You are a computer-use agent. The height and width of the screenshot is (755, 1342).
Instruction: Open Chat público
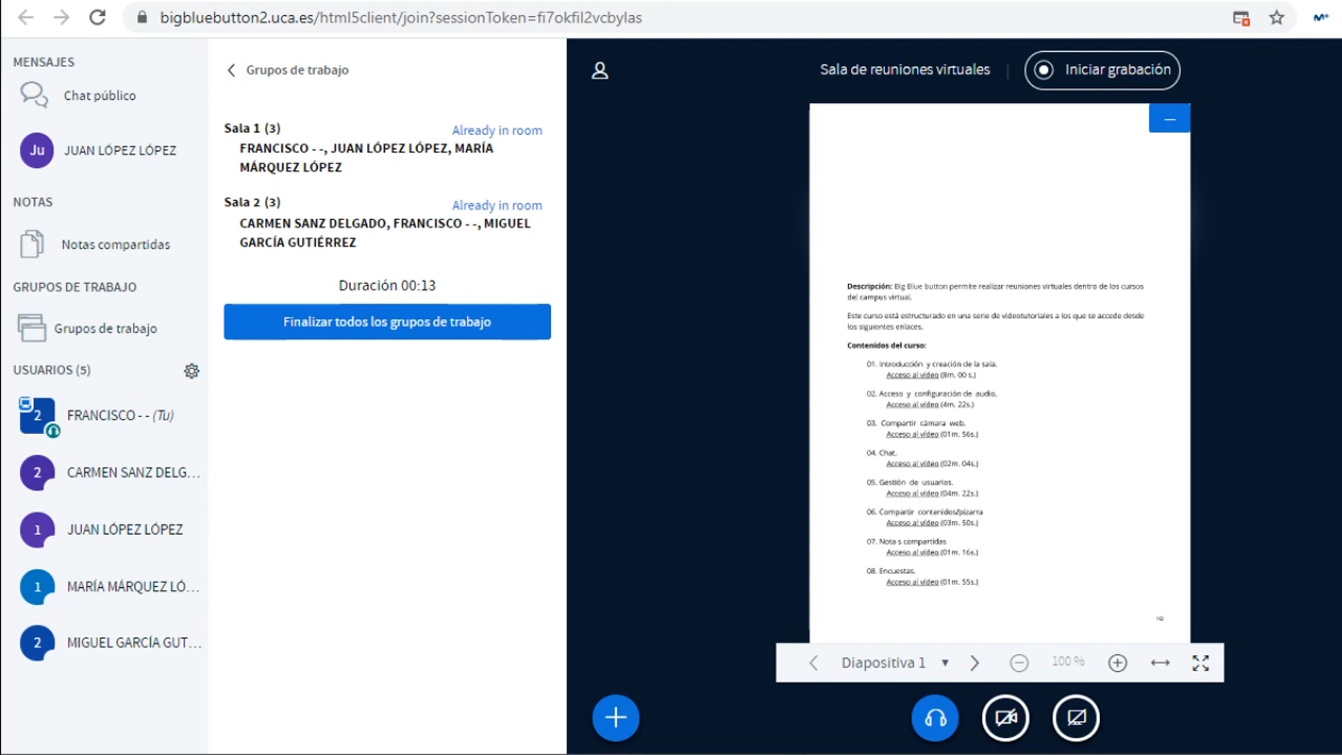[x=99, y=96]
